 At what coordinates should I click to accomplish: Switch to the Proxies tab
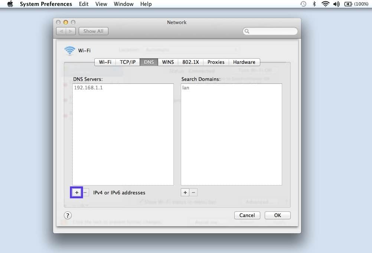(216, 62)
